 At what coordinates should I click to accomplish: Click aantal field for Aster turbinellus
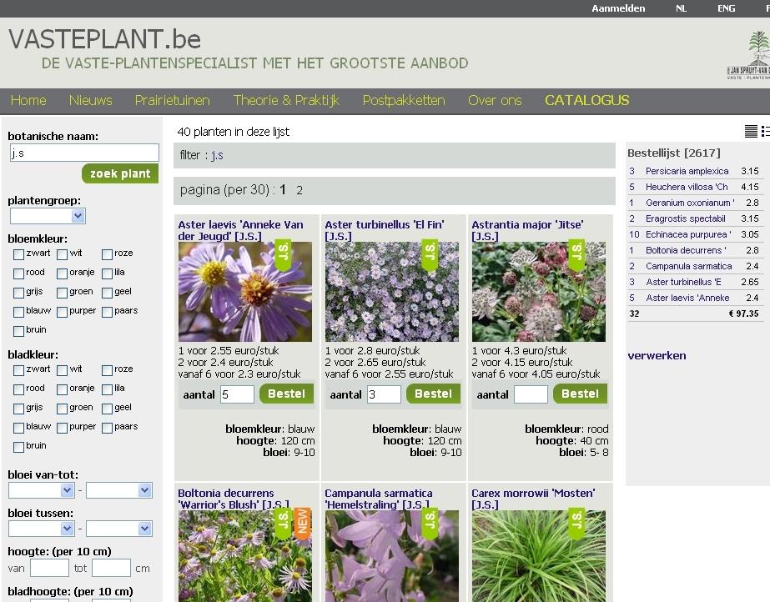pyautogui.click(x=384, y=394)
